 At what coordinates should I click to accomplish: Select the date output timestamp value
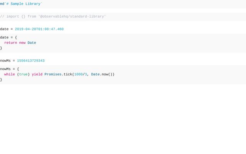[x=39, y=29]
